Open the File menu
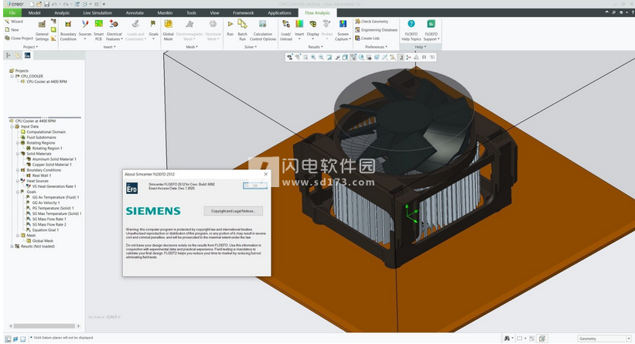This screenshot has width=635, height=344. point(12,13)
